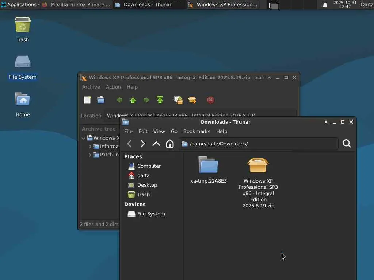Select the Windows XP Professional zip file
The image size is (374, 280).
point(258,183)
